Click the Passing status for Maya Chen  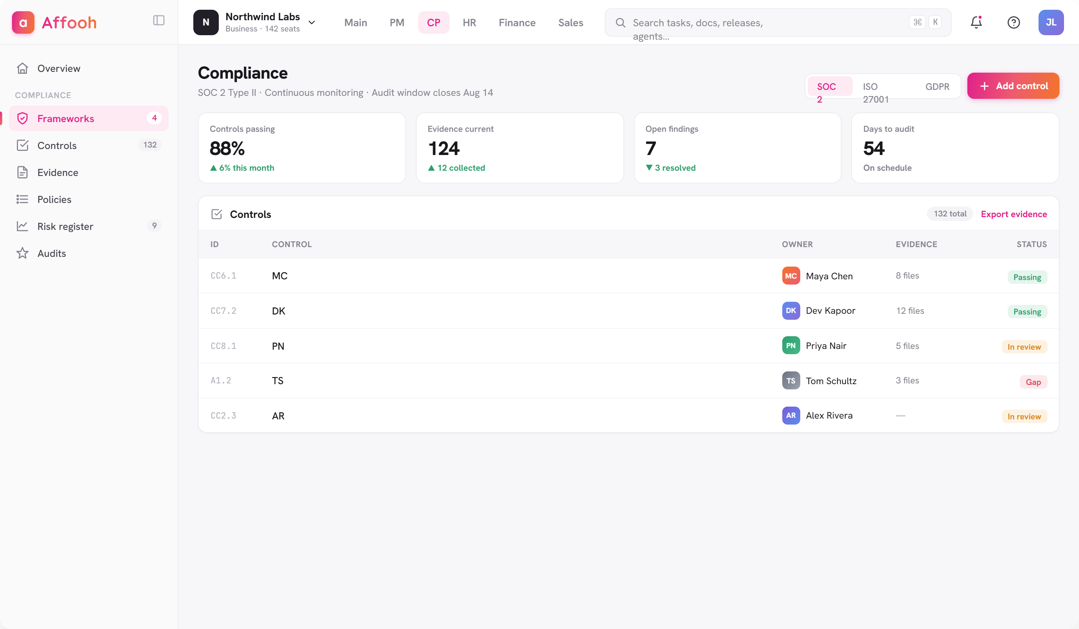(1027, 277)
